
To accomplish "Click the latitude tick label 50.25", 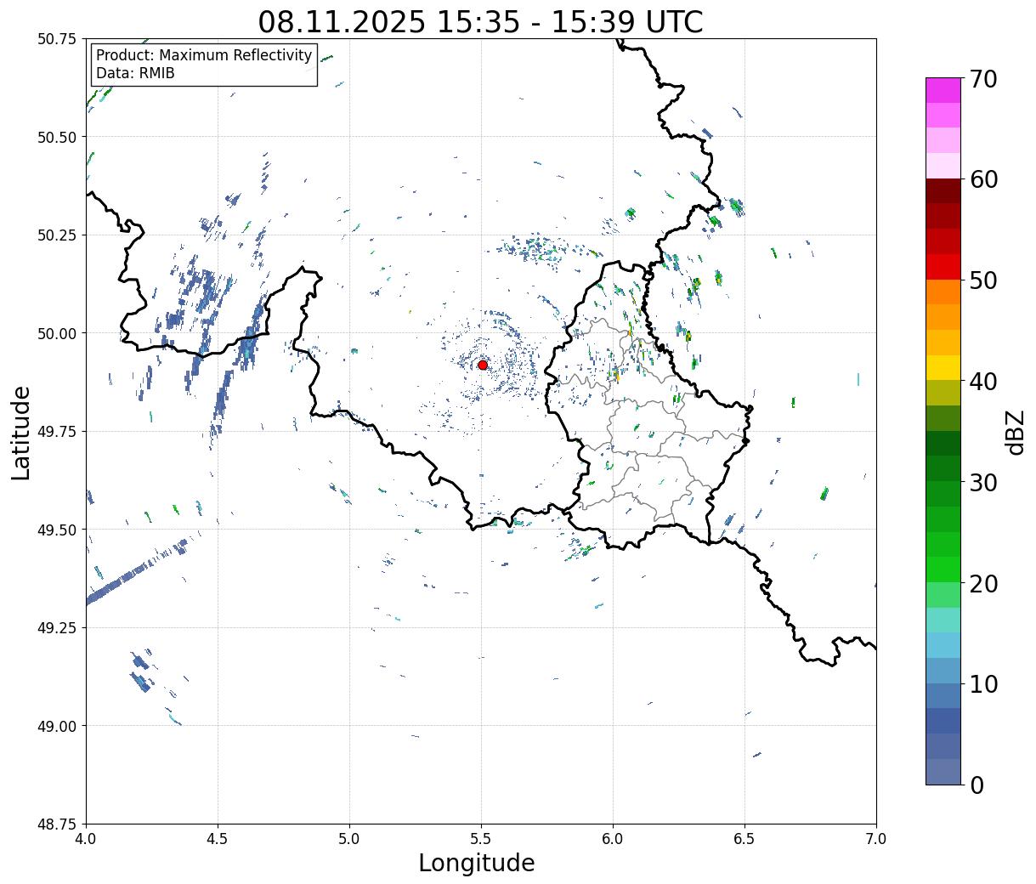I will pos(57,235).
